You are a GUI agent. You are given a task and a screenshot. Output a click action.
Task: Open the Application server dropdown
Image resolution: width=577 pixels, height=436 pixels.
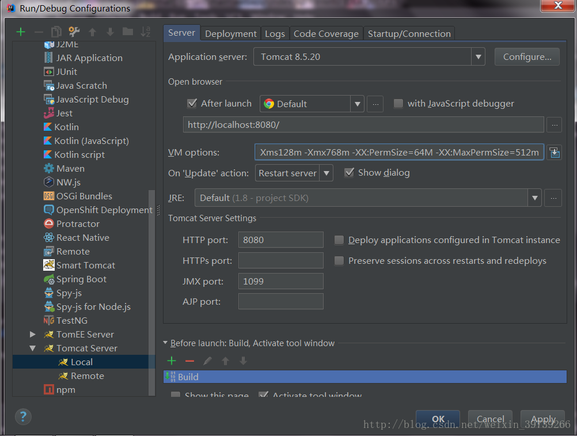coord(478,57)
